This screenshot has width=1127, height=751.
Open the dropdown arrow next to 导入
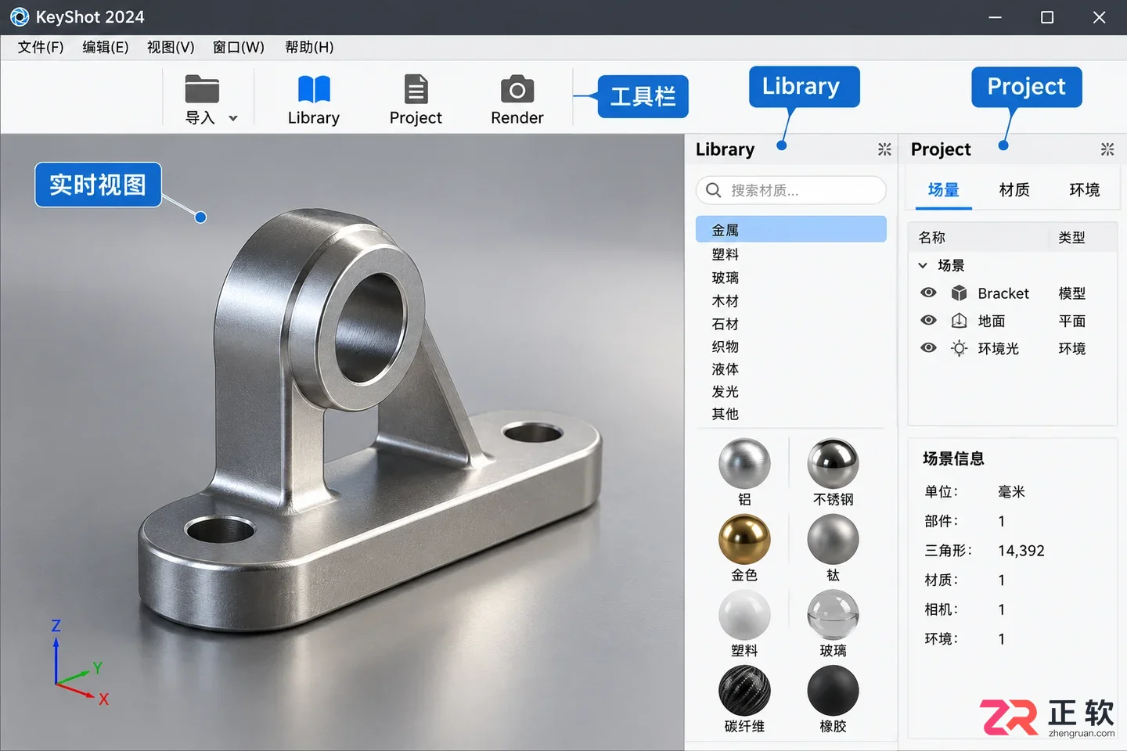point(233,118)
